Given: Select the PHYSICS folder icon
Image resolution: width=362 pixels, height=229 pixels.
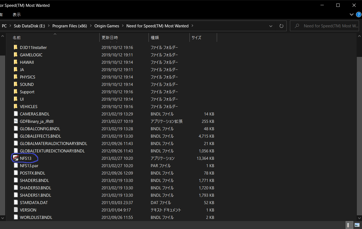Looking at the screenshot, I should (16, 77).
